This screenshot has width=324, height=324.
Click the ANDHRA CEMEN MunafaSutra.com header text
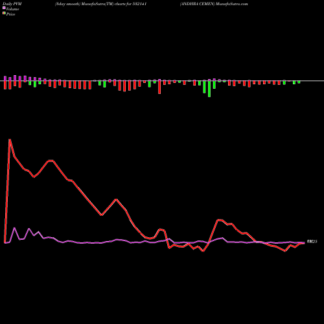click(x=214, y=4)
